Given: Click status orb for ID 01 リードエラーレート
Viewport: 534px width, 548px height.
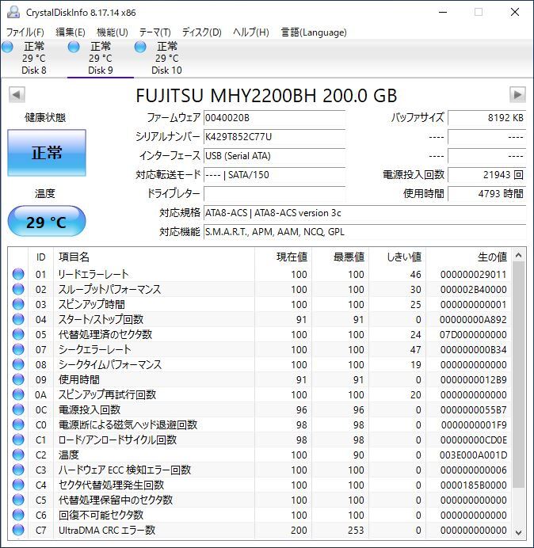Looking at the screenshot, I should 18,274.
